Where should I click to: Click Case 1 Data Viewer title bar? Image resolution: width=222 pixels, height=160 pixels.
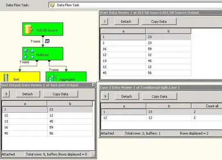[x=161, y=88]
